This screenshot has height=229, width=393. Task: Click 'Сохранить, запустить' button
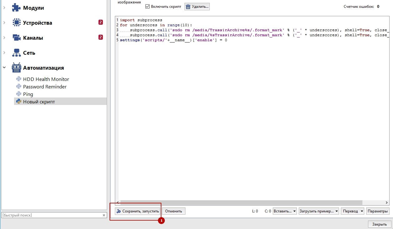point(138,211)
